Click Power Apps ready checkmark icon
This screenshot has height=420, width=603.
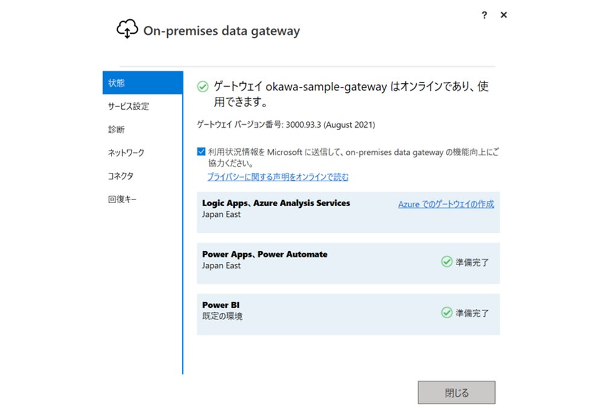[x=446, y=262]
